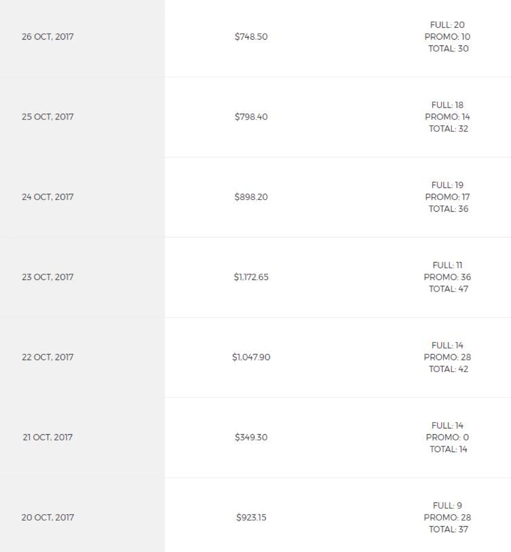Select the PROMO: 14 line
This screenshot has height=552, width=511.
[448, 117]
